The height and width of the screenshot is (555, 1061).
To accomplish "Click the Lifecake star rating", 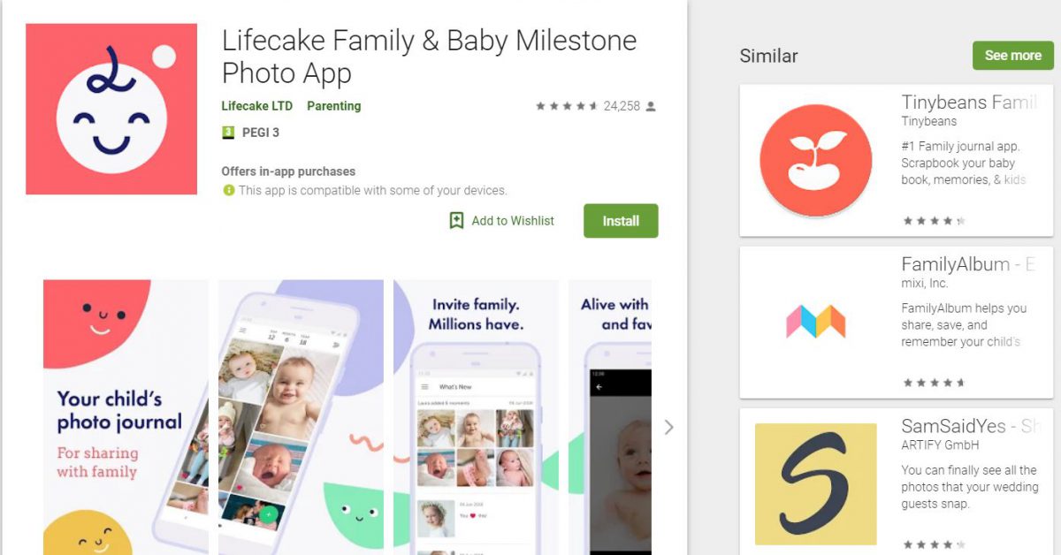I will click(x=567, y=106).
